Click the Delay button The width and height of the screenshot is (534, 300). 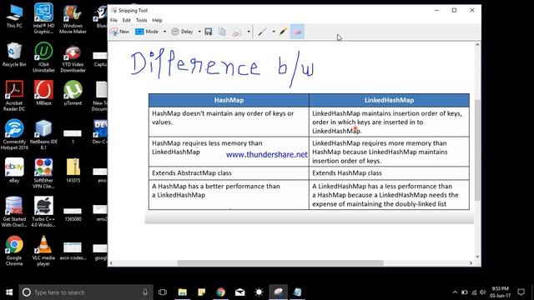pos(182,32)
